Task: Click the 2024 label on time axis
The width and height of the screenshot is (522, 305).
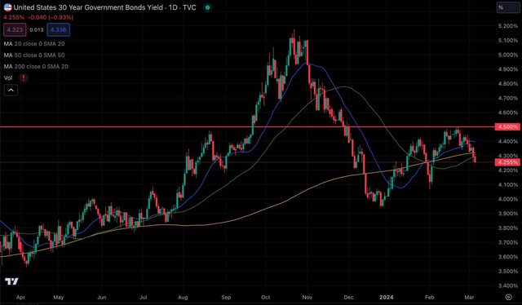Action: 386,298
